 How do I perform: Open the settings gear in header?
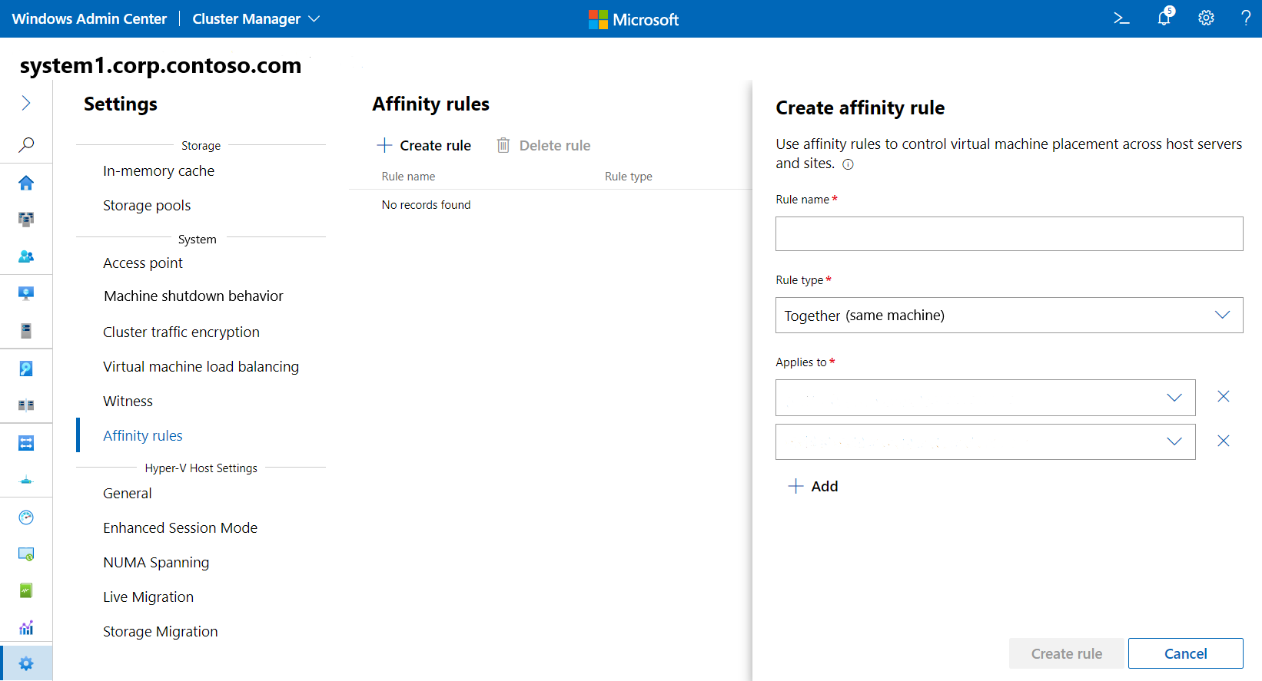[1206, 18]
